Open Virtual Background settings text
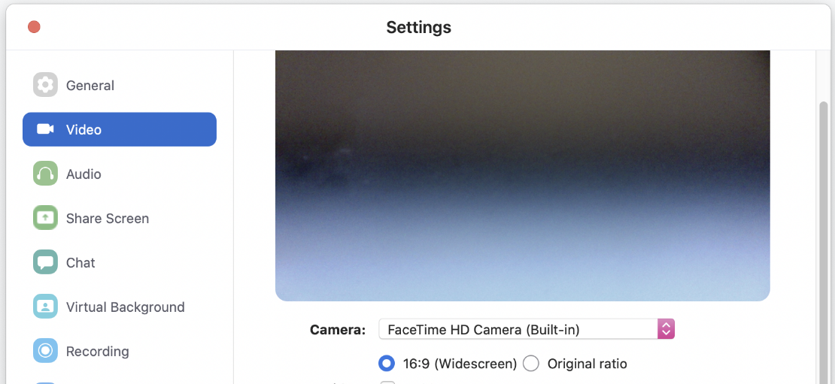 (125, 307)
